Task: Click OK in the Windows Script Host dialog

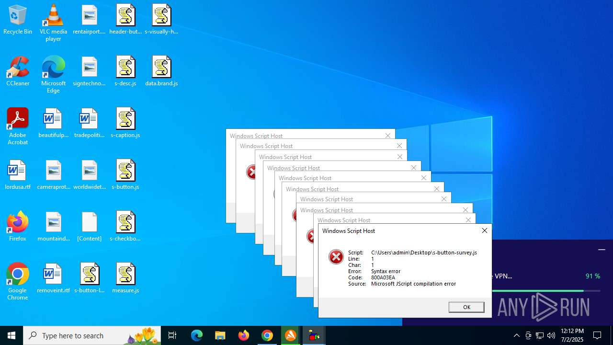Action: [x=466, y=307]
